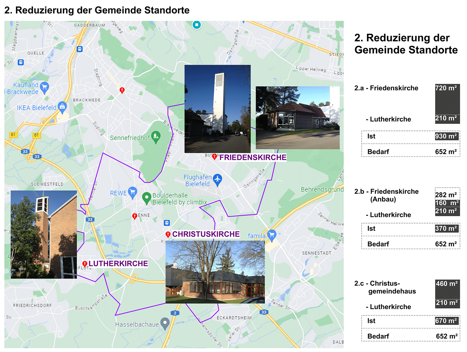Viewport: 467px width, 352px height.
Task: Click the famila shopping cart pin
Action: click(272, 236)
